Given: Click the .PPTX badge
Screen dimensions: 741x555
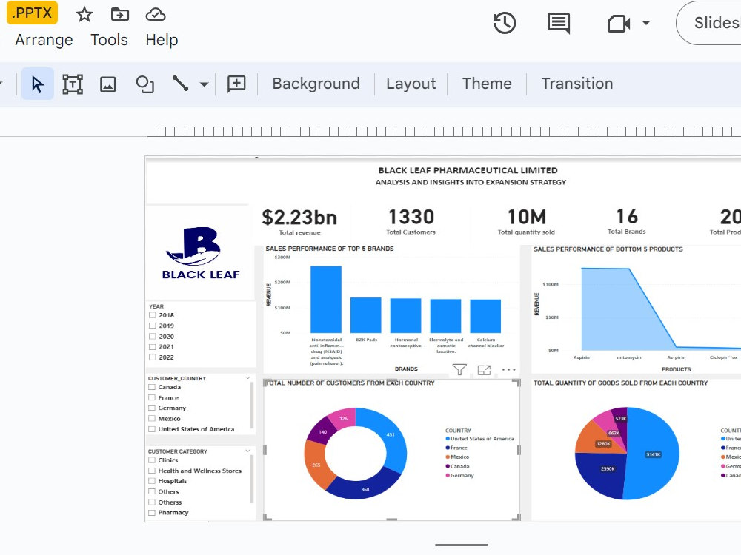Looking at the screenshot, I should pos(32,13).
